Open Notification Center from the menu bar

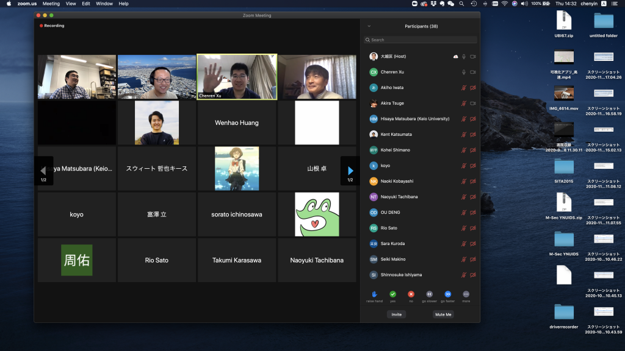coord(614,4)
